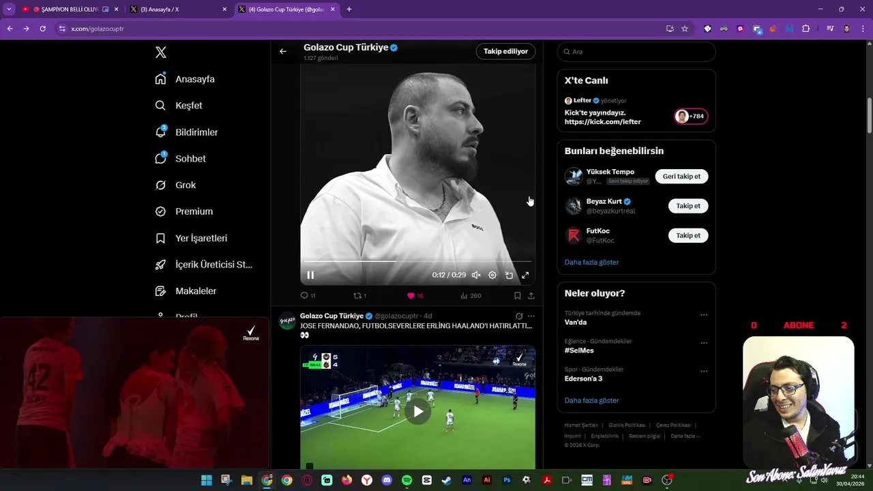Open the Daha fazla footer menu
The width and height of the screenshot is (873, 491).
(x=685, y=436)
